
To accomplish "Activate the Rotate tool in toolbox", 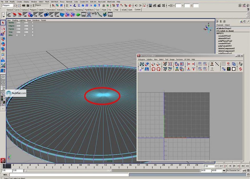I will (x=3, y=44).
